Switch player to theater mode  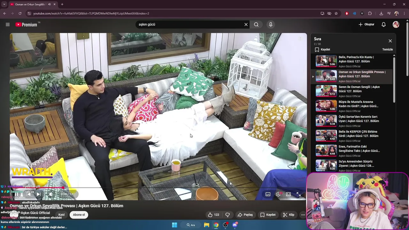pos(289,194)
